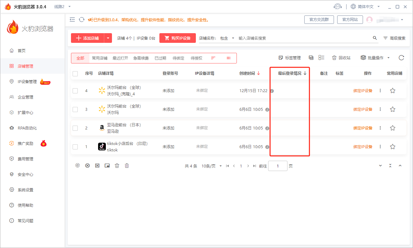This screenshot has width=413, height=248.
Task: Open the 回收站 recycle bin
Action: coord(341,58)
